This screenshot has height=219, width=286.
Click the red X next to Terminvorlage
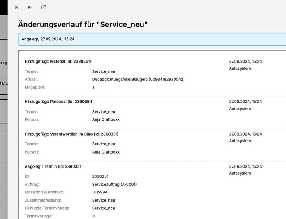coord(94,216)
